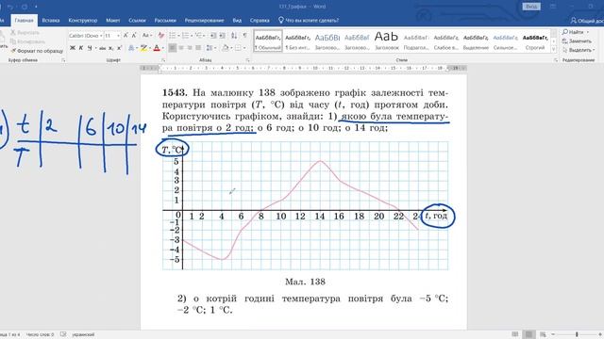Click the Вход sign-in button
This screenshot has width=604, height=339.
coord(531,7)
